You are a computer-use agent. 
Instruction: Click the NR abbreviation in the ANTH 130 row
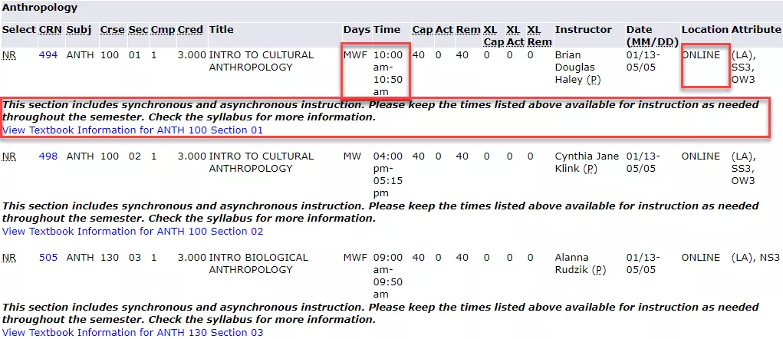[x=8, y=258]
